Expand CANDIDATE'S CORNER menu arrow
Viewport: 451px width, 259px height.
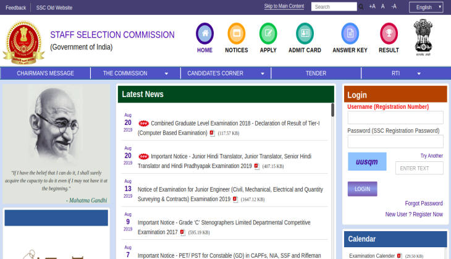tap(263, 74)
